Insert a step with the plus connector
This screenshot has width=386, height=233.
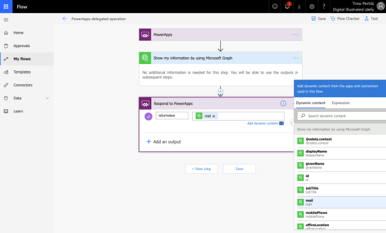tap(220, 91)
